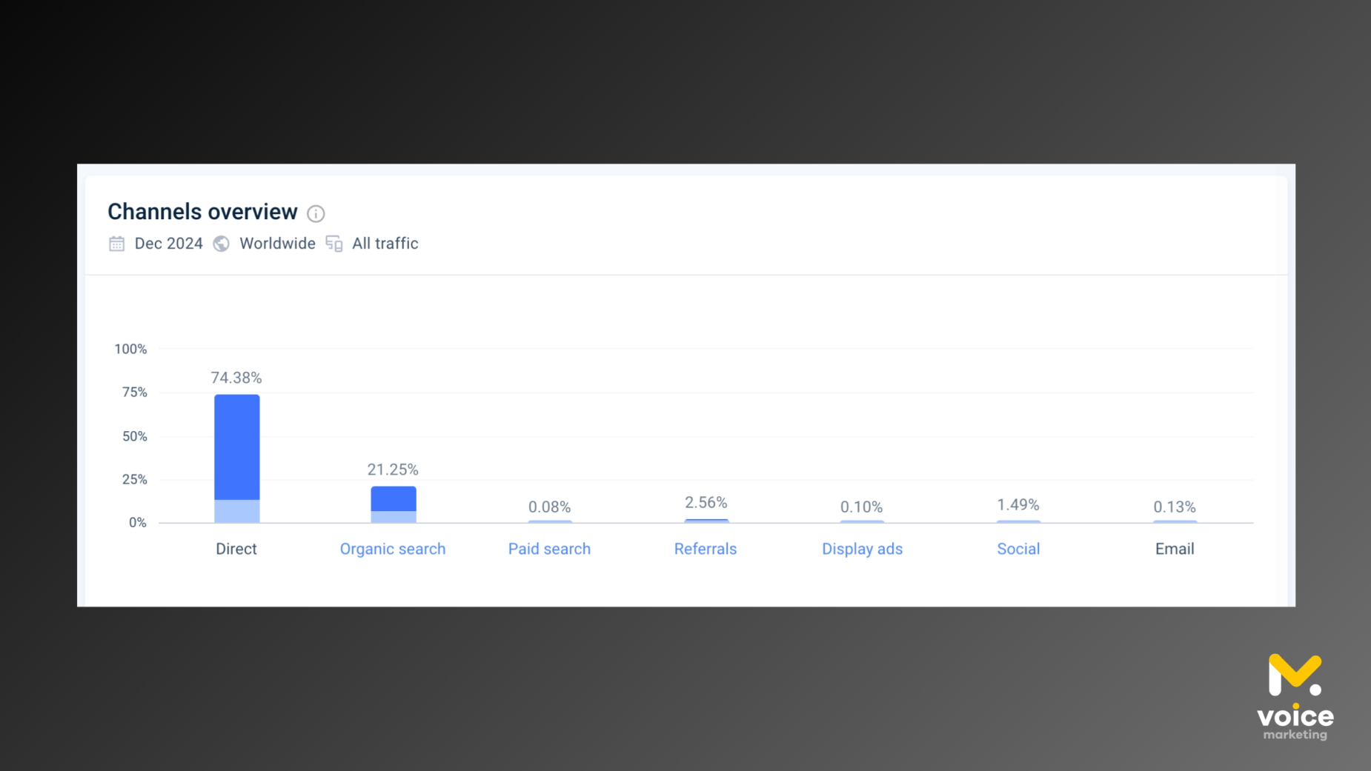Open the Display ads channel link
This screenshot has width=1371, height=771.
[x=862, y=549]
